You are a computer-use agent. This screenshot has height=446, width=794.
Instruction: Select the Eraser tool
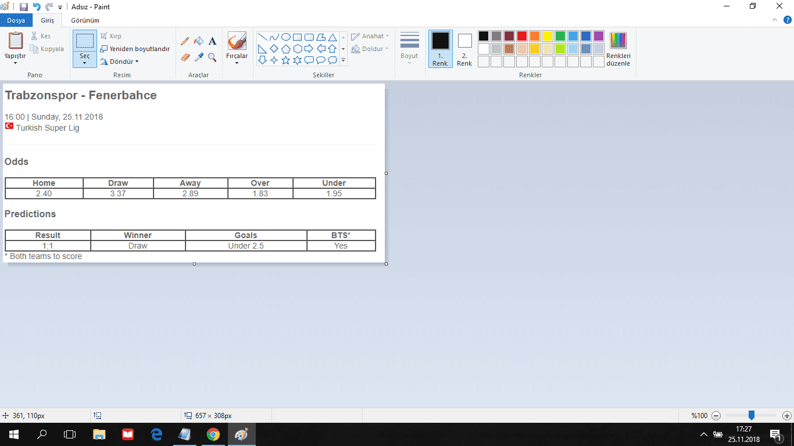click(185, 57)
